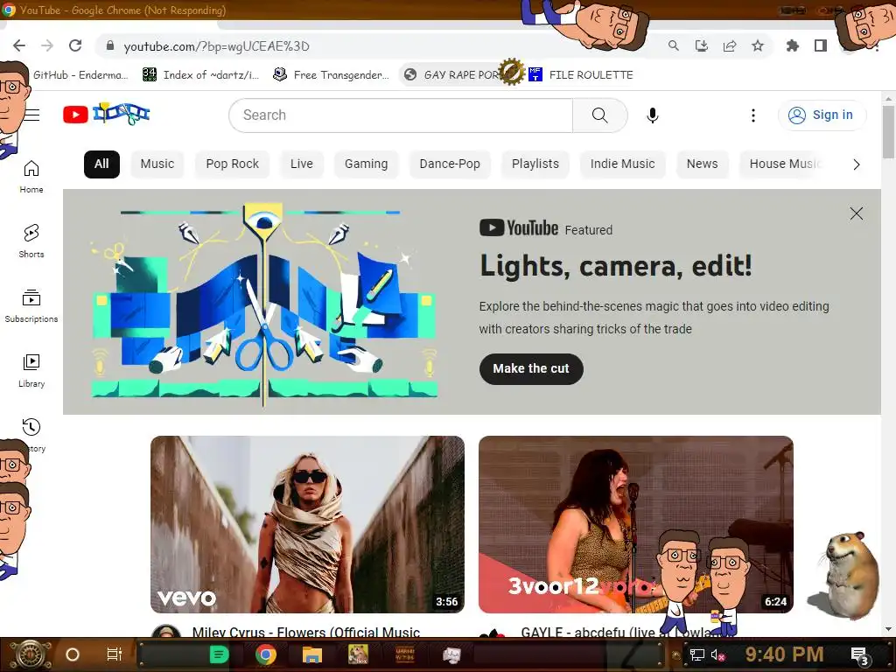The height and width of the screenshot is (672, 896).
Task: Open the green app icon on the taskbar
Action: [x=219, y=654]
